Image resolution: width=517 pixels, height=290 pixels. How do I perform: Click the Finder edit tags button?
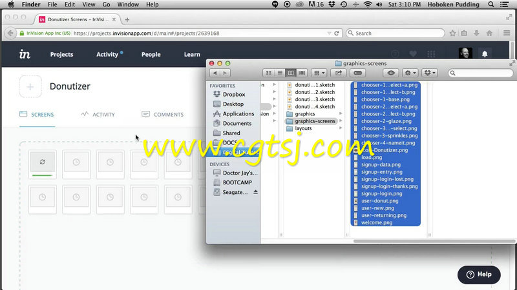[x=358, y=73]
